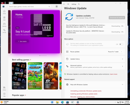Screen dimensions: 130x105
Task: Open File Explorer from the taskbar
Action: pos(57,102)
